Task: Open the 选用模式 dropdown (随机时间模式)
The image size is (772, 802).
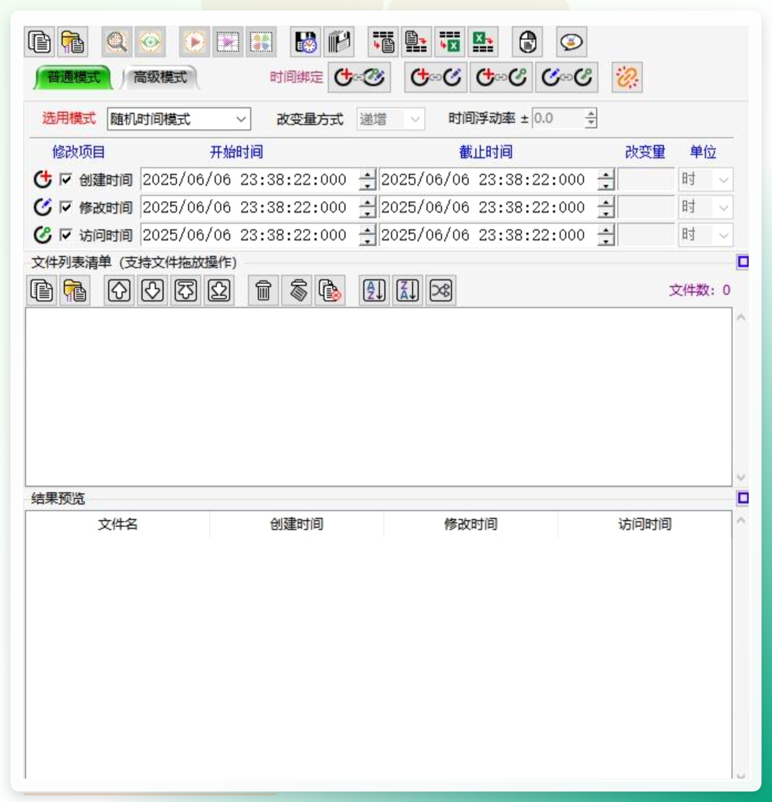Action: point(179,119)
